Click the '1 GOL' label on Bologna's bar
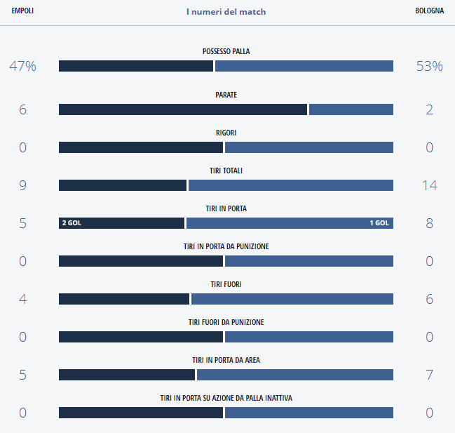Viewport: 455px width, 433px height. coord(379,223)
